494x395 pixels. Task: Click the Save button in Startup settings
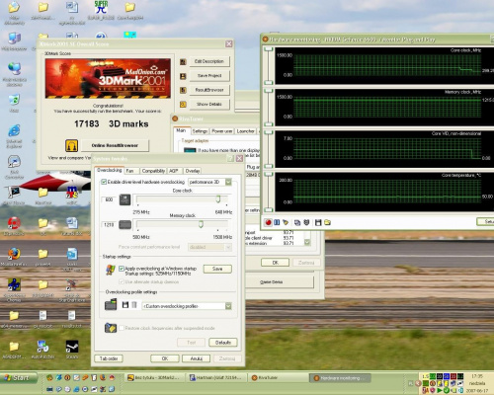[x=217, y=269]
